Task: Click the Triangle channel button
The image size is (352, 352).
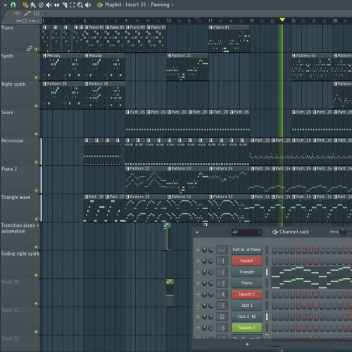Action: pyautogui.click(x=246, y=272)
